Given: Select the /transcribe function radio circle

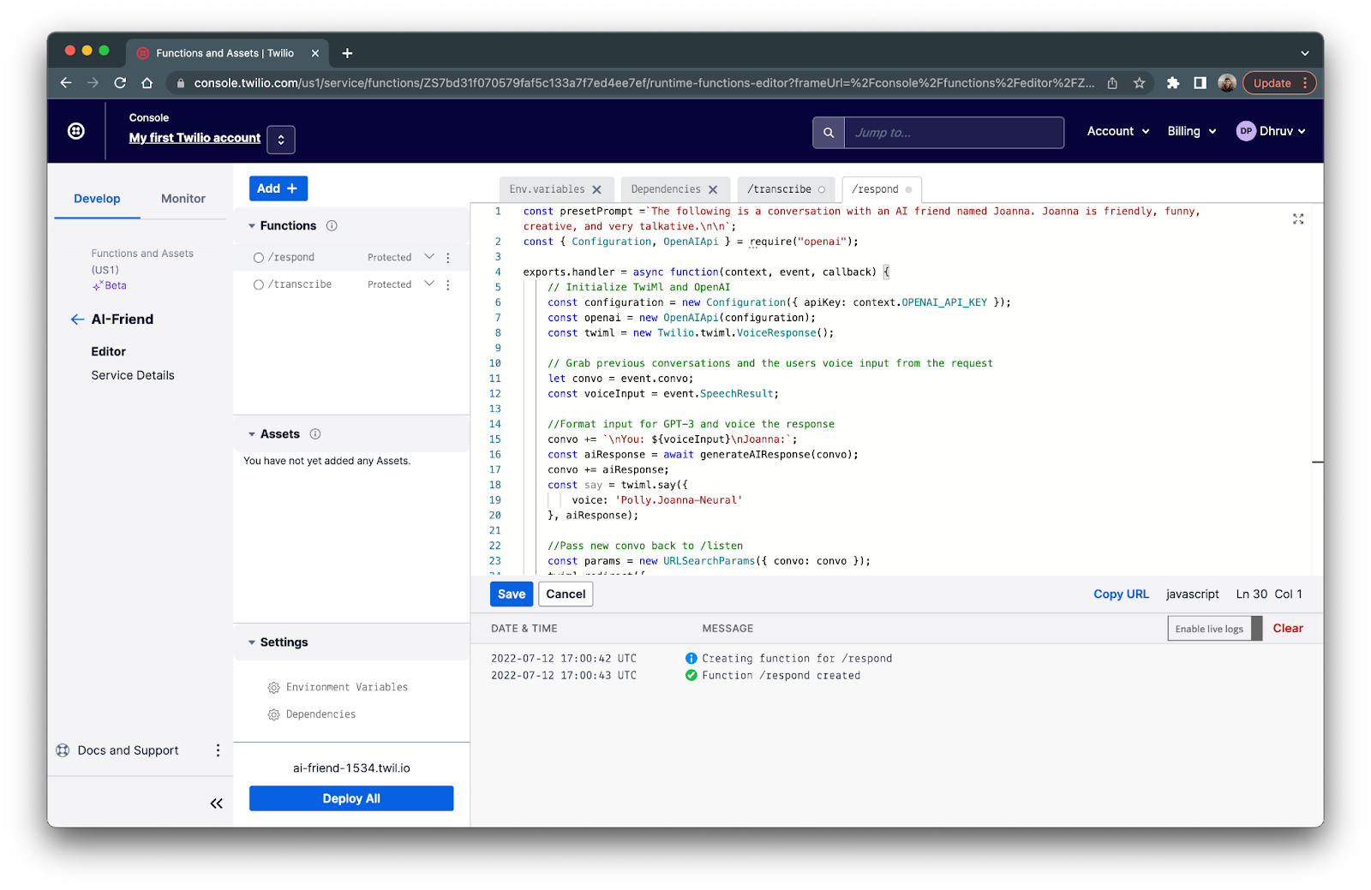Looking at the screenshot, I should [259, 284].
